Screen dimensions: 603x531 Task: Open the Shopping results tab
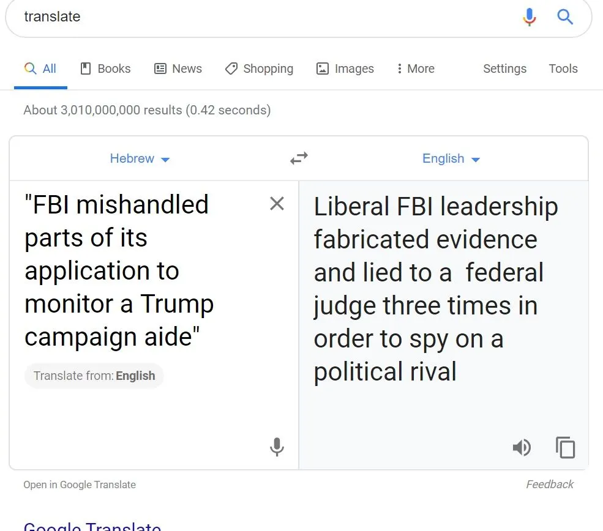(x=259, y=69)
